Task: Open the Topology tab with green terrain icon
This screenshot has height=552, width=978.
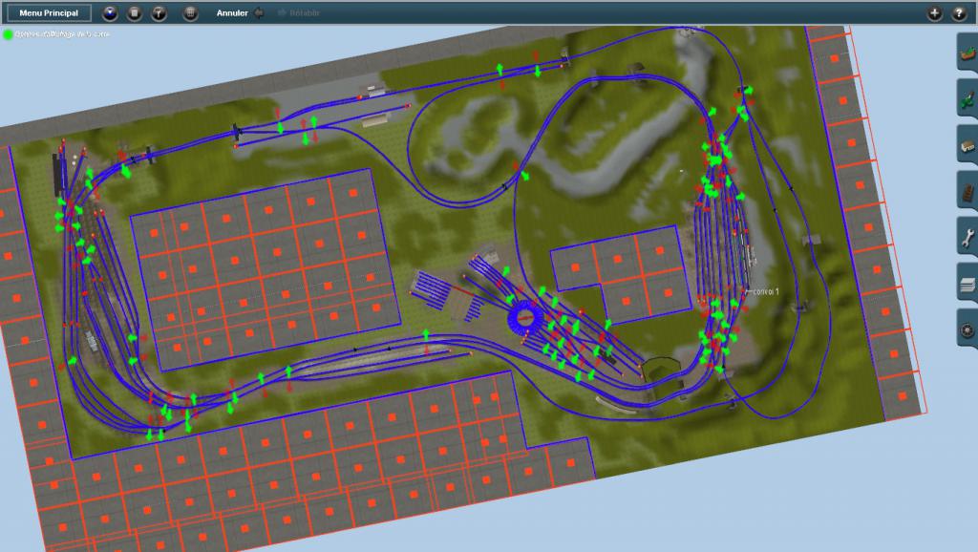Action: (967, 53)
